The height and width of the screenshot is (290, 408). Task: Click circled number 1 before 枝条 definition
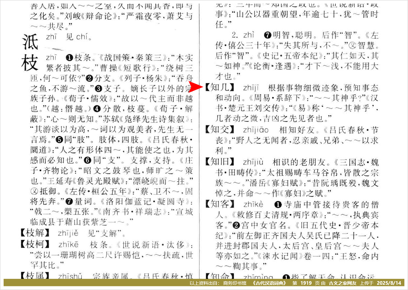(x=69, y=58)
